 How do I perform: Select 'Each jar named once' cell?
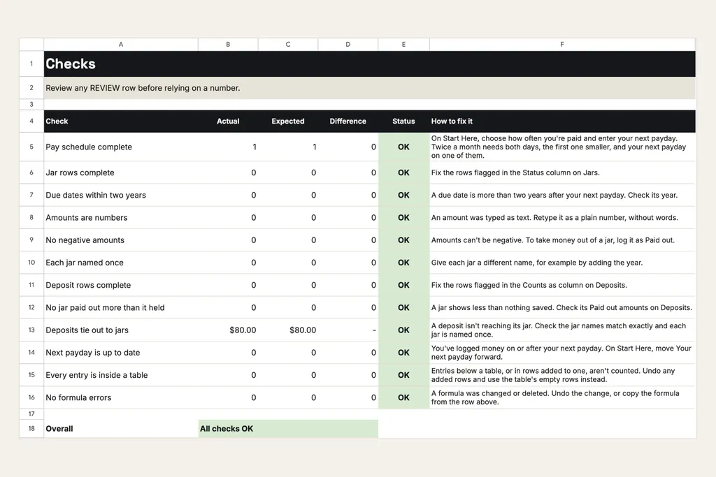point(121,263)
